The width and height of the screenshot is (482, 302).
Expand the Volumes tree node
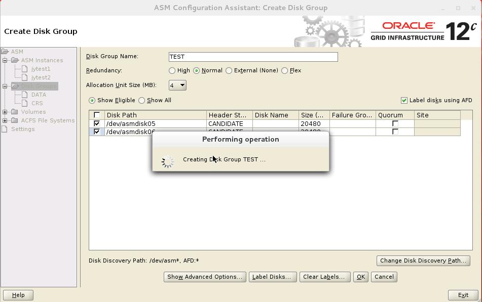(x=5, y=112)
